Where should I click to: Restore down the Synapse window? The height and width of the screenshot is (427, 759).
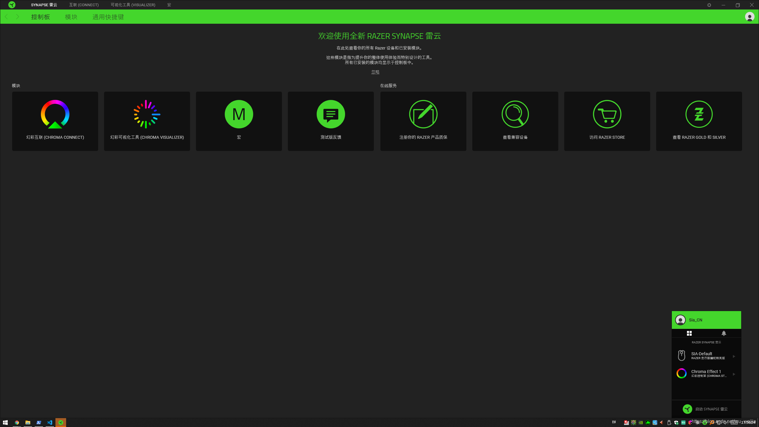point(738,5)
